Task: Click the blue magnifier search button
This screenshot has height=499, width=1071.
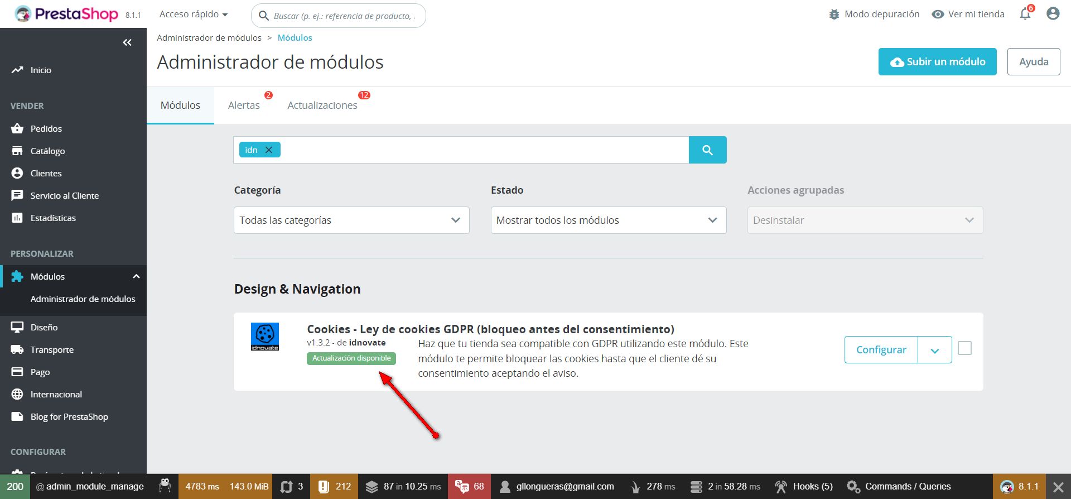Action: pyautogui.click(x=707, y=150)
